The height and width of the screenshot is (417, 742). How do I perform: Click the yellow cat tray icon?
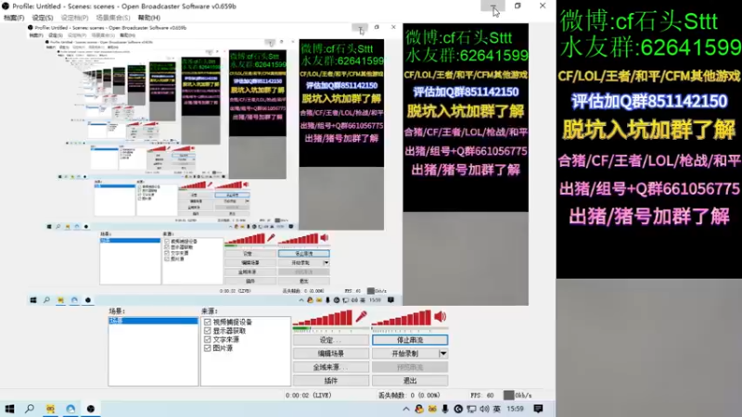tap(432, 409)
